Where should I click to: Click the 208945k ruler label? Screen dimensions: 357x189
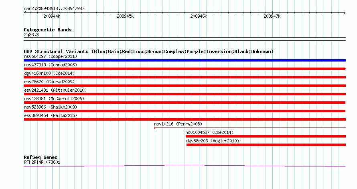tap(125, 16)
